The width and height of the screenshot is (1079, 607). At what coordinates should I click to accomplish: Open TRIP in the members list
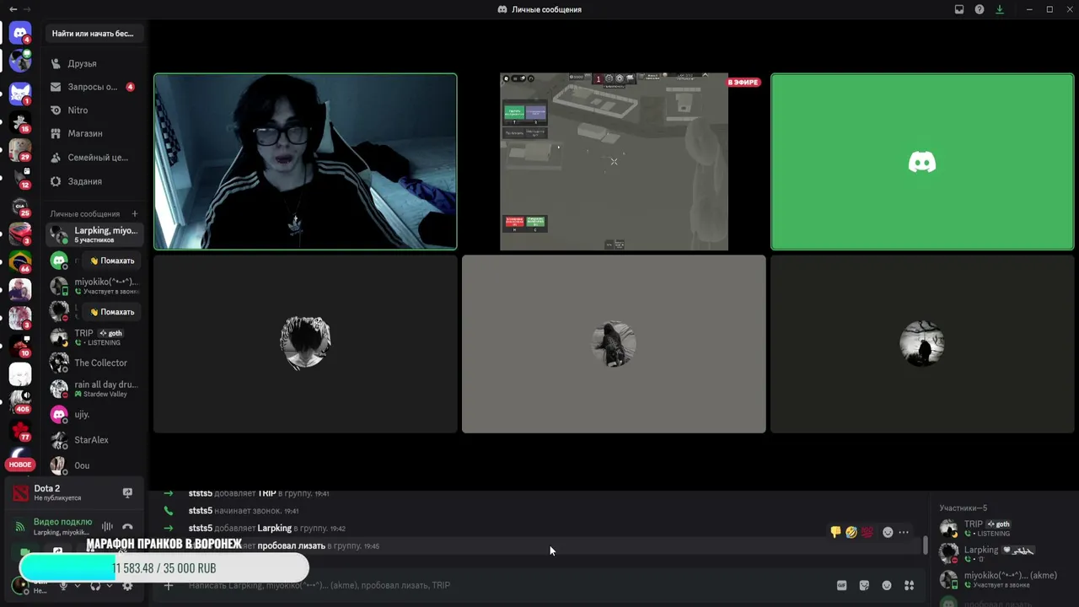coord(1005,529)
